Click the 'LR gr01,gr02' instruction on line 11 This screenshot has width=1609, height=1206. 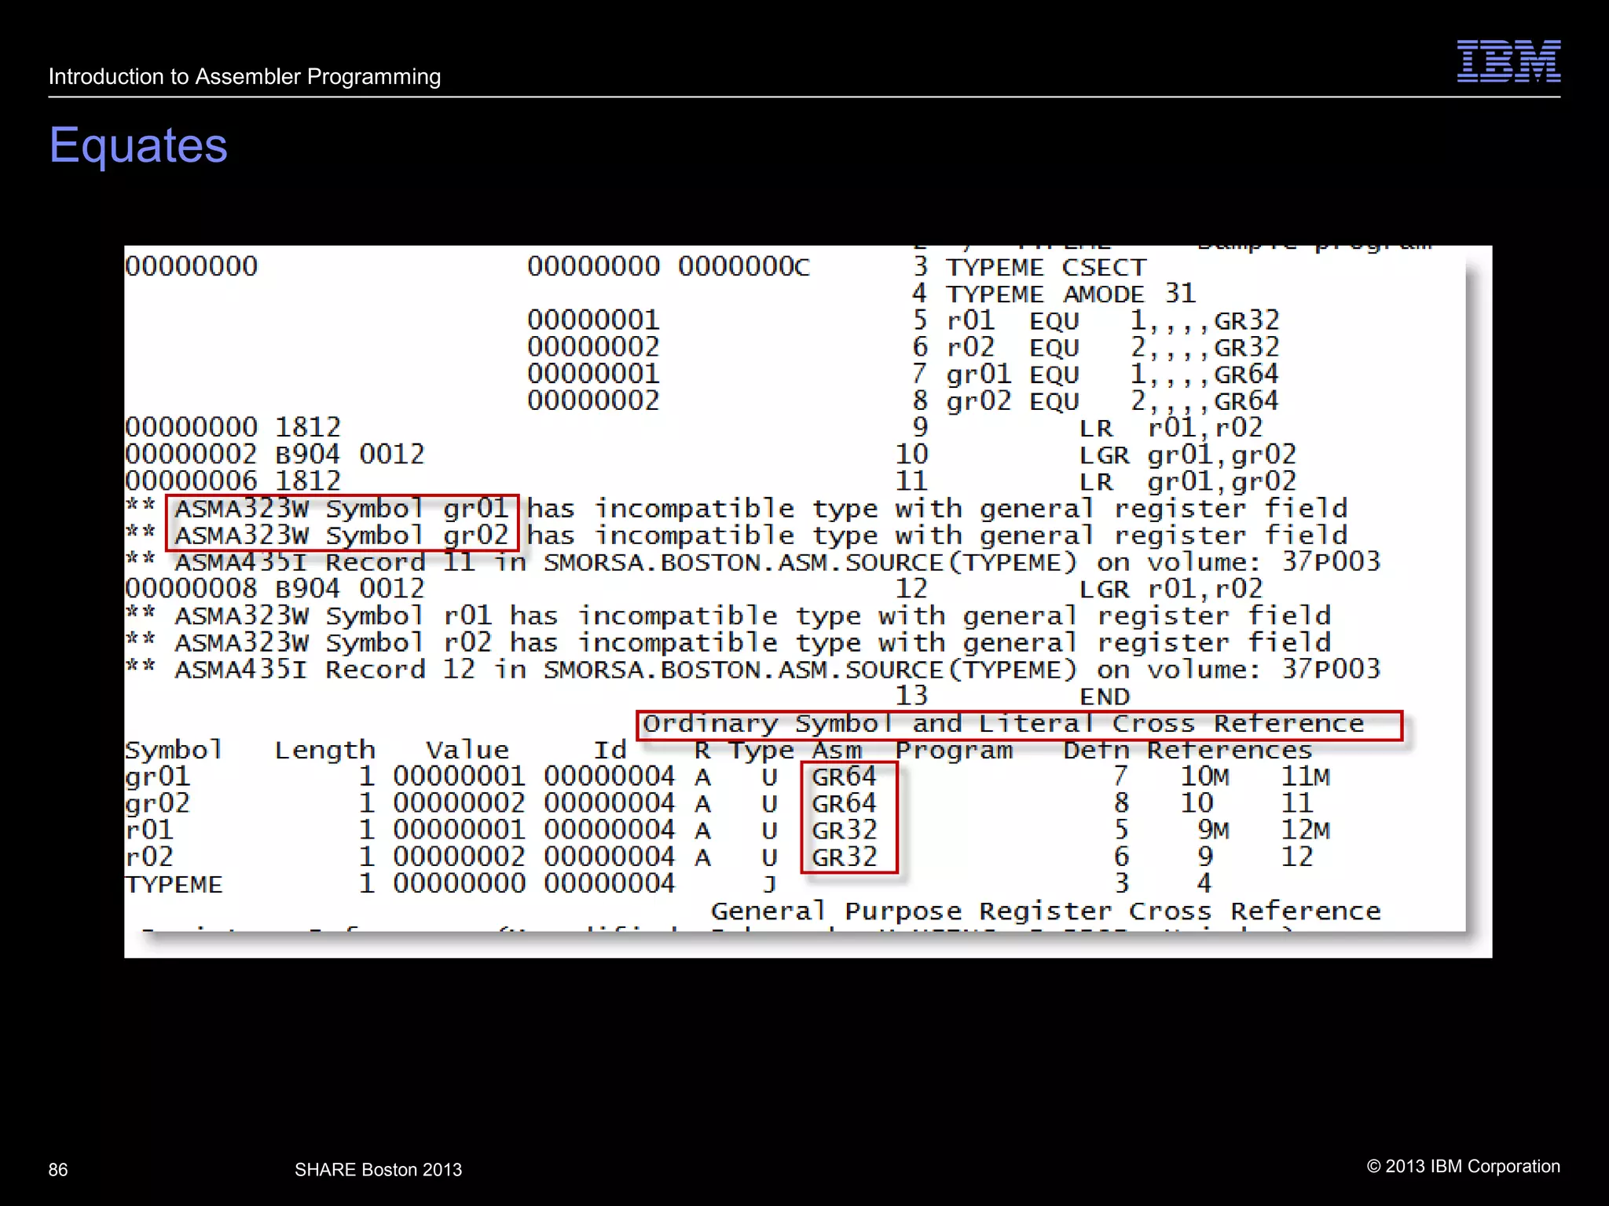coord(1187,481)
